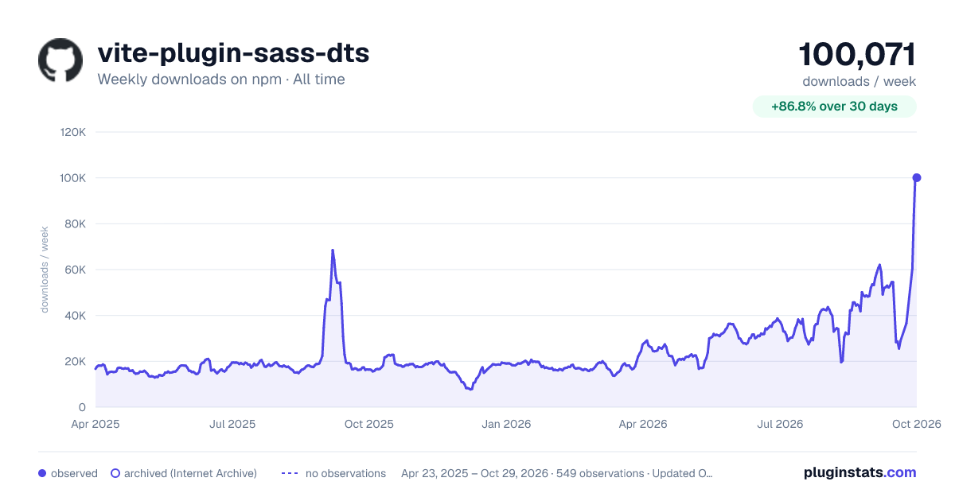955x501 pixels.
Task: Click the vertical 'downloads / week' axis title
Action: point(45,270)
